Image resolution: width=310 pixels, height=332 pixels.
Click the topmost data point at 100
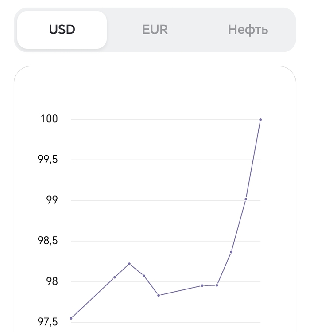tap(260, 120)
